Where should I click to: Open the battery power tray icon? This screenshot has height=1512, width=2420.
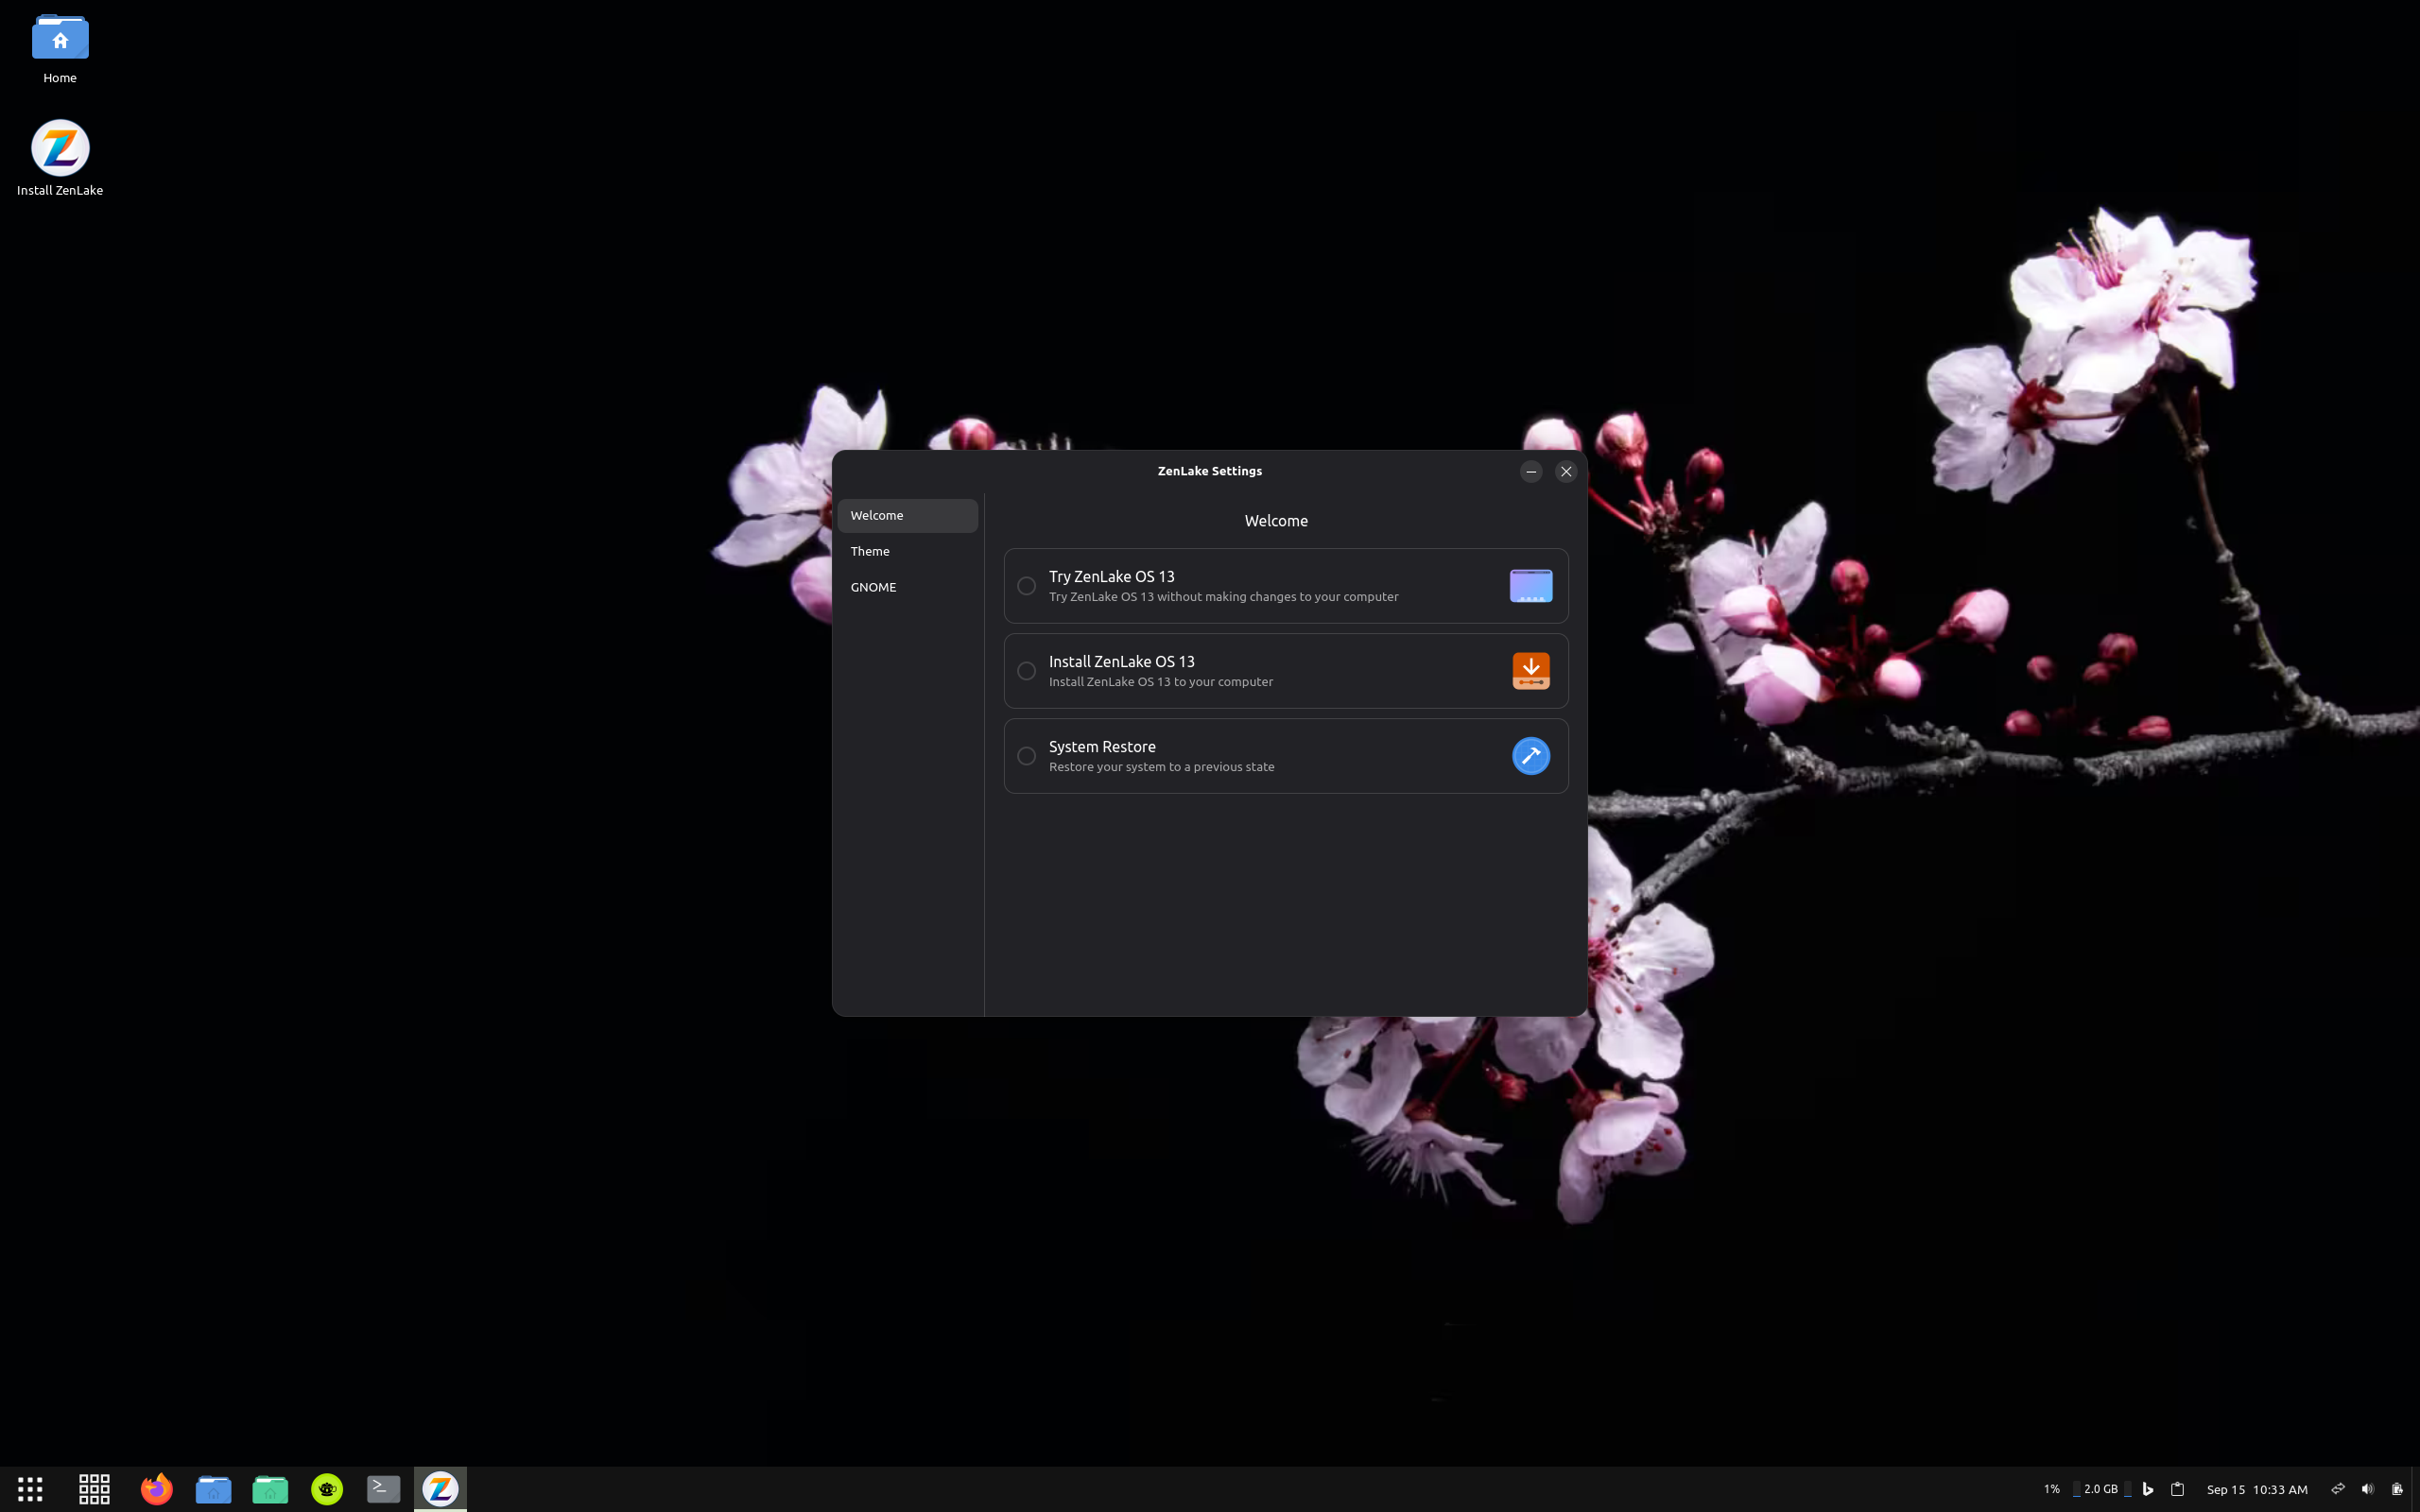2397,1489
